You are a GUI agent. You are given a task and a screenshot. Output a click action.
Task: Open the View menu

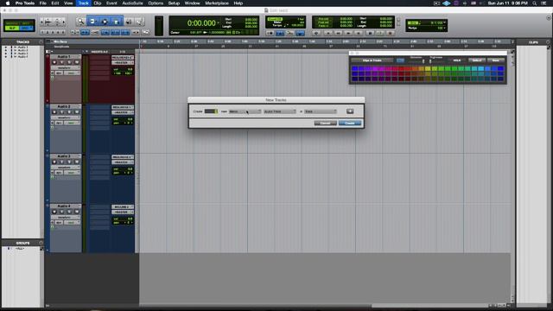pos(68,3)
